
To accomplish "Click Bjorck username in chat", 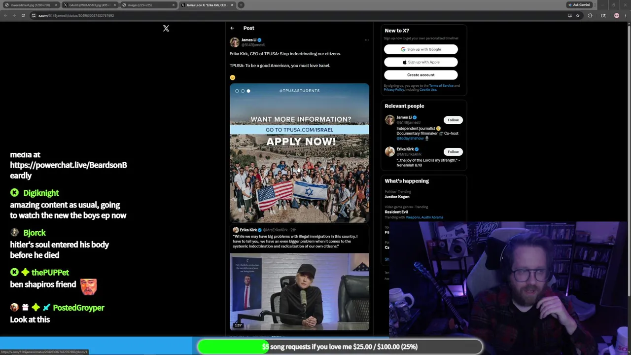I will (34, 233).
